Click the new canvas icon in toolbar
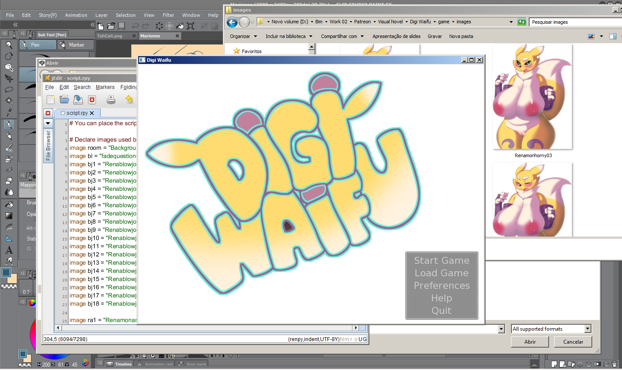 (101, 26)
